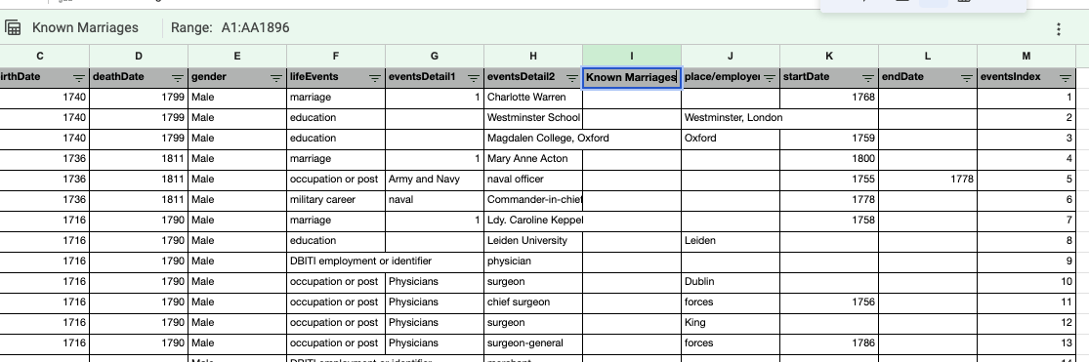Click the table range A1:AA1896

(x=256, y=27)
